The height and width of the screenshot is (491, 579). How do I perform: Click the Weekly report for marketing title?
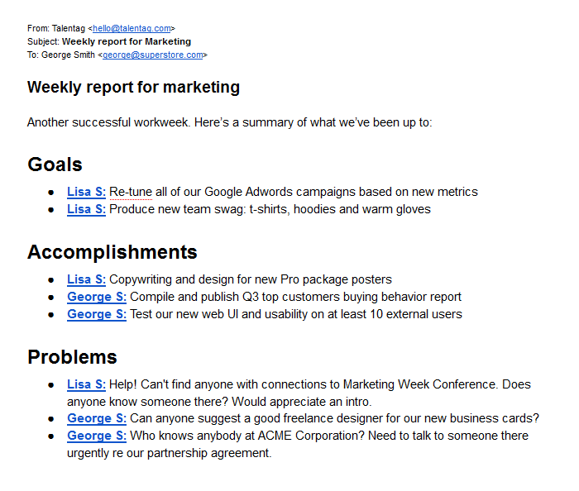(134, 88)
